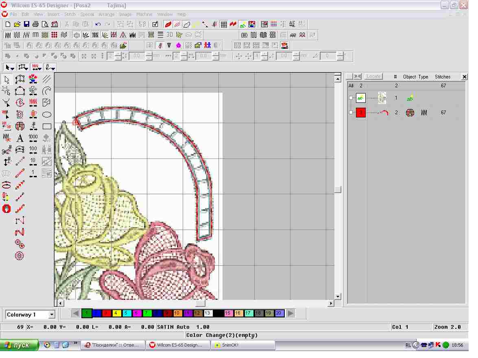Click the Locate button
Image resolution: width=478 pixels, height=358 pixels.
coord(373,76)
